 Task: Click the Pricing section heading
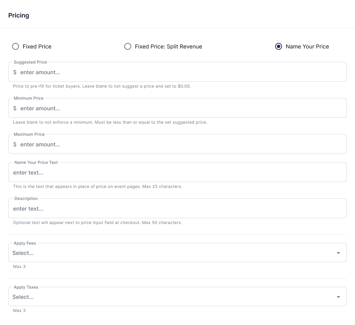point(19,15)
